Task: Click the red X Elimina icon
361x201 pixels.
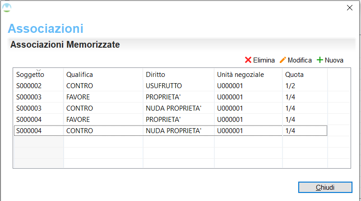Action: pyautogui.click(x=248, y=60)
